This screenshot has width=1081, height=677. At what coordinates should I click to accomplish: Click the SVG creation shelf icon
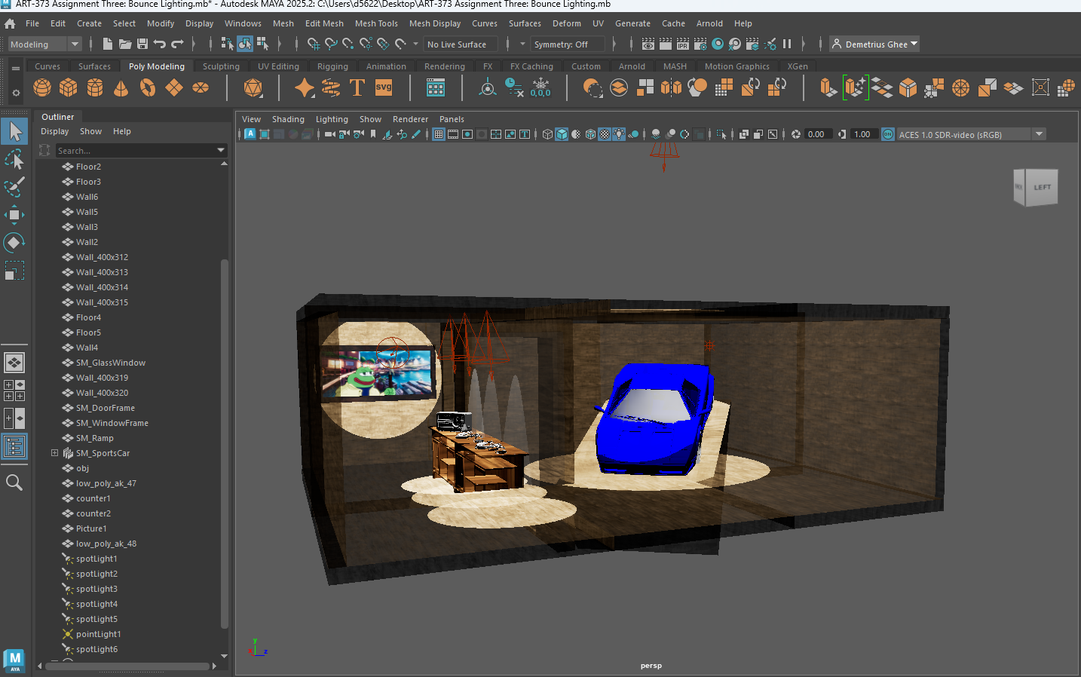[x=383, y=87]
